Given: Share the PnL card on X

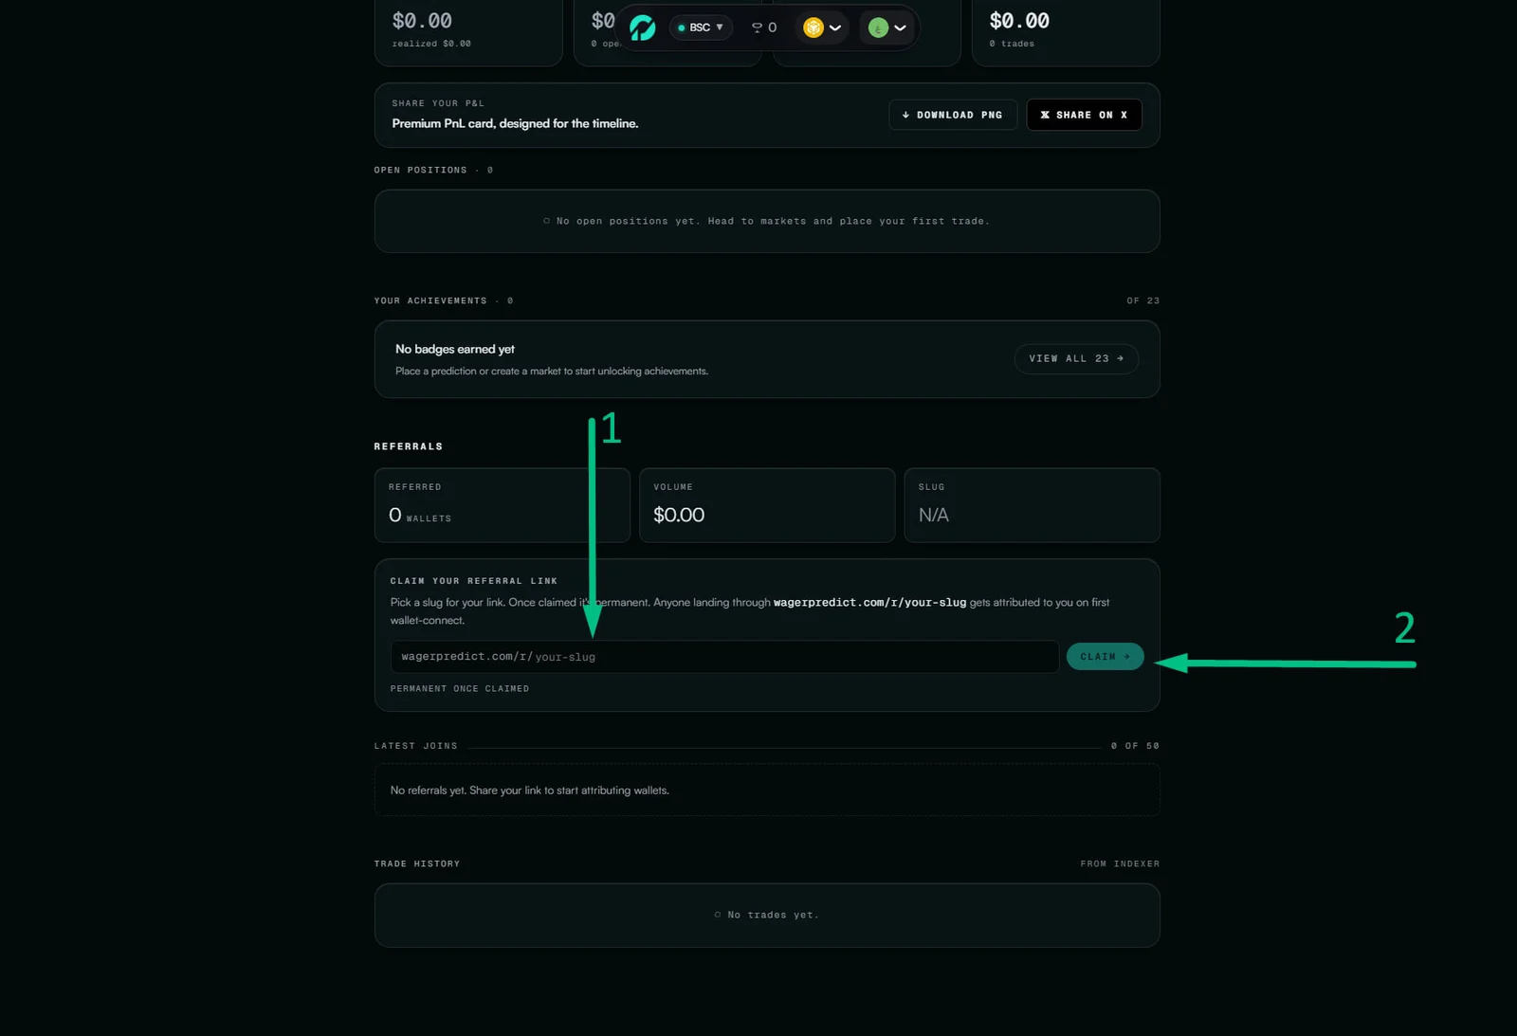Looking at the screenshot, I should pyautogui.click(x=1084, y=115).
